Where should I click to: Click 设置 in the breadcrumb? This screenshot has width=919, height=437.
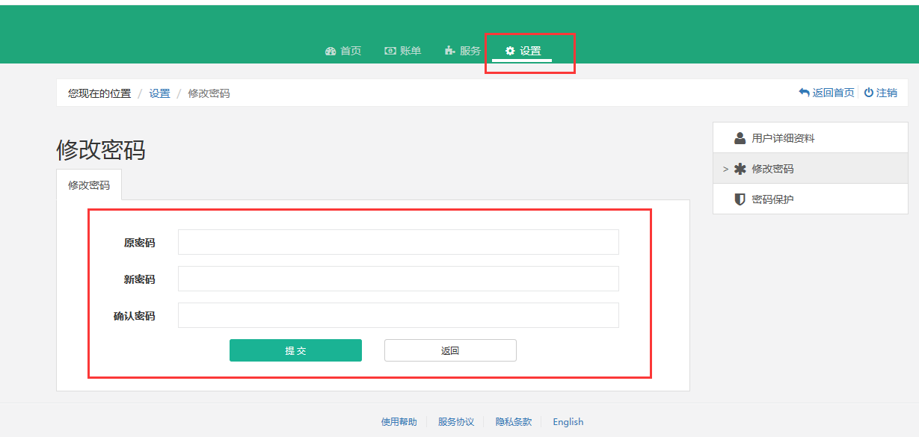click(159, 93)
